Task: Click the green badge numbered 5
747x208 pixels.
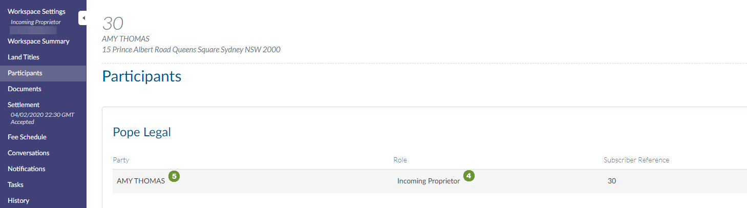Action: point(174,176)
